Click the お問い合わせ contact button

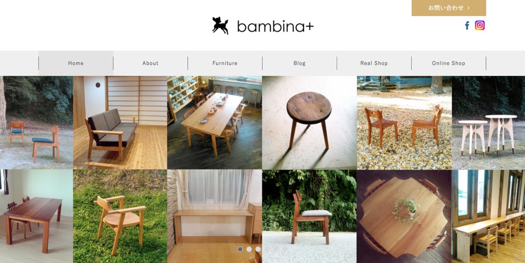[x=449, y=8]
